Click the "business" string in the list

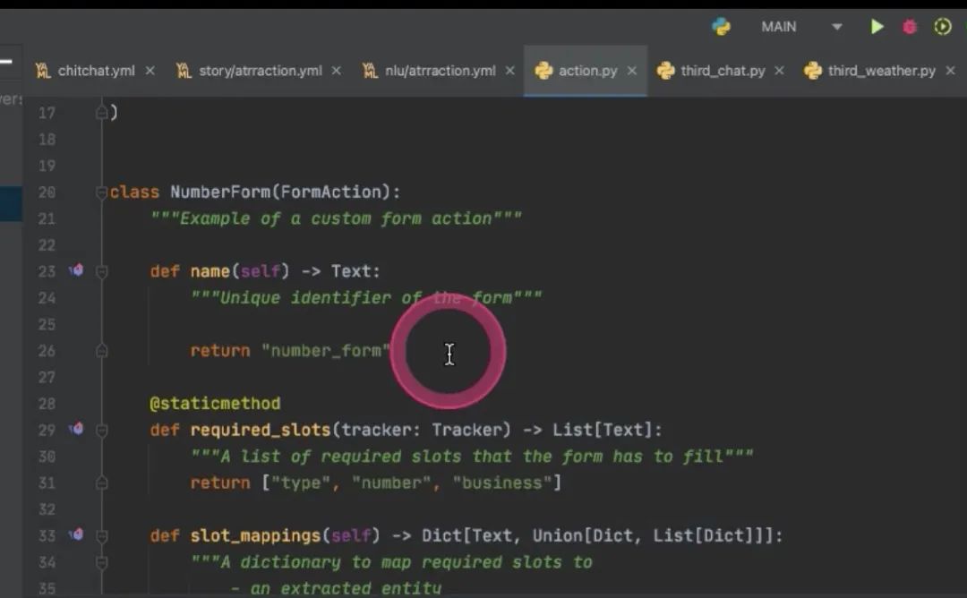point(502,483)
